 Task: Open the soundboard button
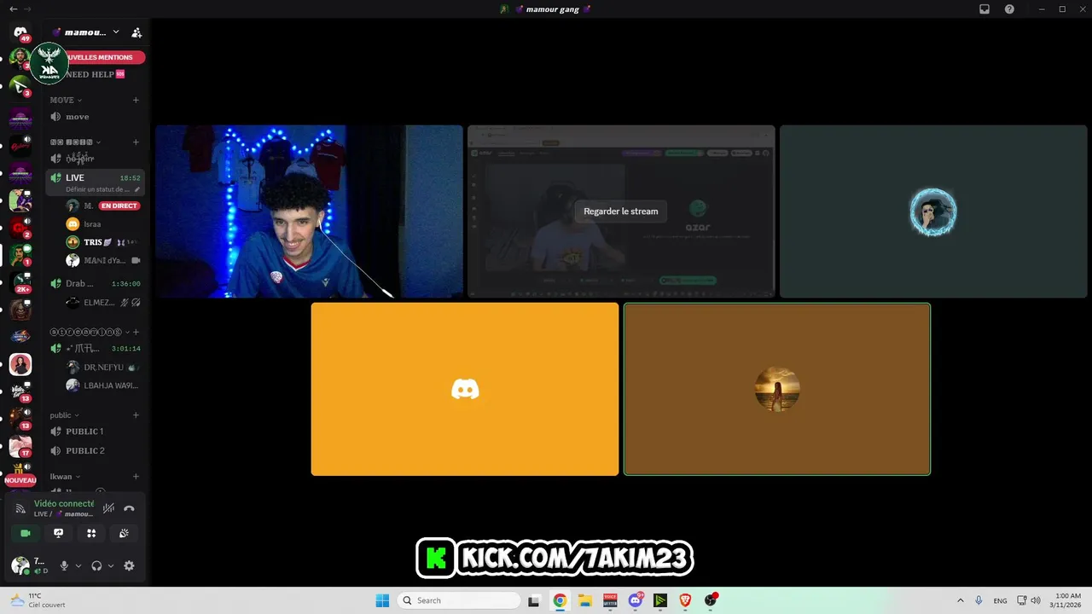[124, 533]
